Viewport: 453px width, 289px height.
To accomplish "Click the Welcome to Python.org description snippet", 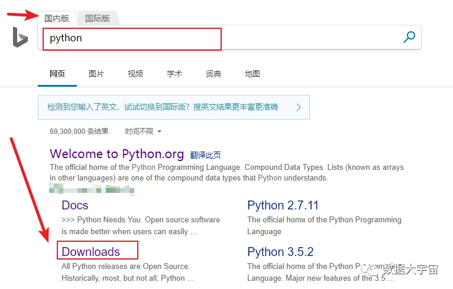I will (x=226, y=172).
